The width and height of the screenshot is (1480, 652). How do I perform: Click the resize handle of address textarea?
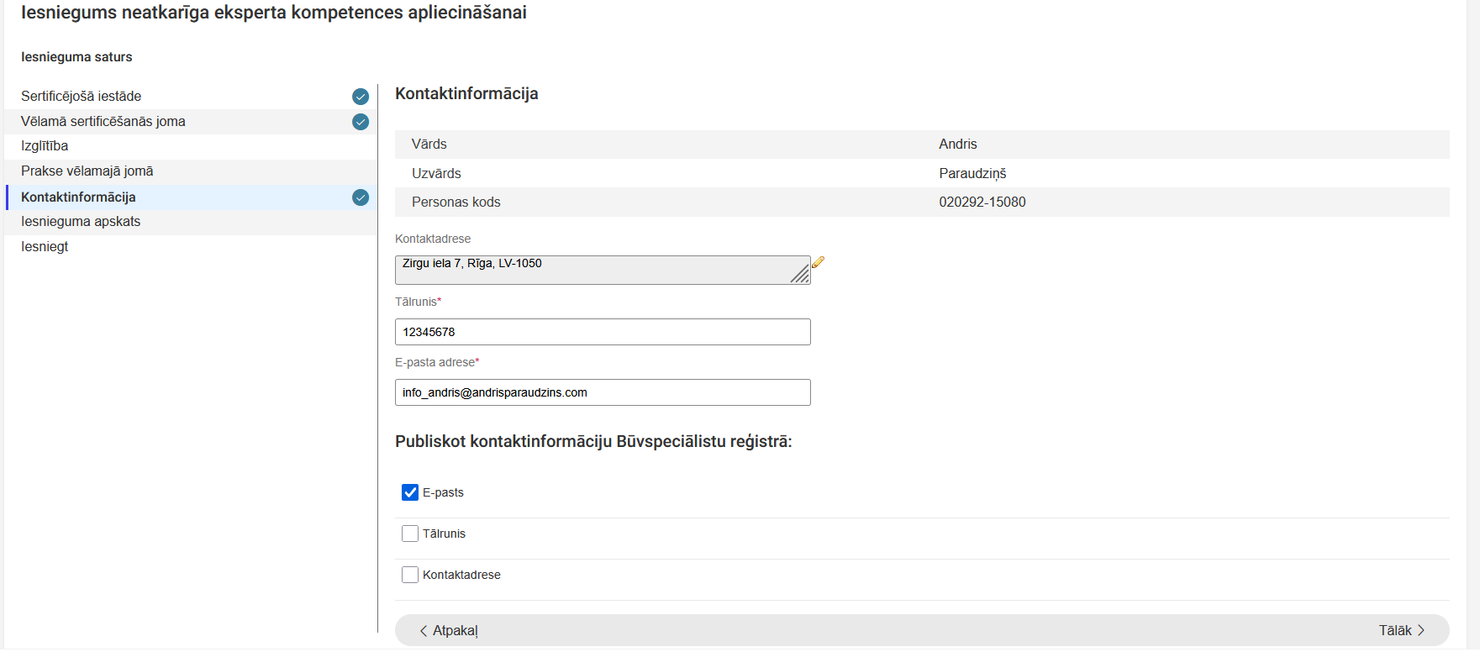click(800, 274)
